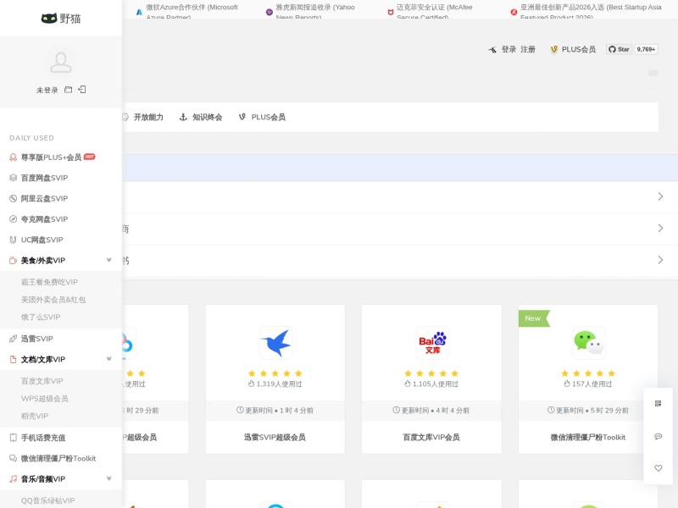Click 1,319人使用过 usage count text
This screenshot has height=508, width=678.
click(279, 384)
